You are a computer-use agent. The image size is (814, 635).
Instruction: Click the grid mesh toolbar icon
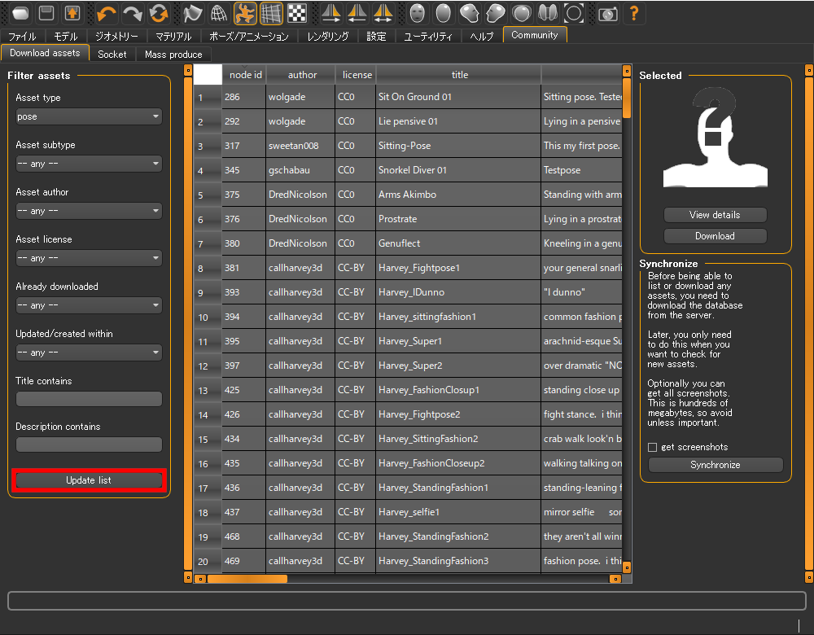271,13
